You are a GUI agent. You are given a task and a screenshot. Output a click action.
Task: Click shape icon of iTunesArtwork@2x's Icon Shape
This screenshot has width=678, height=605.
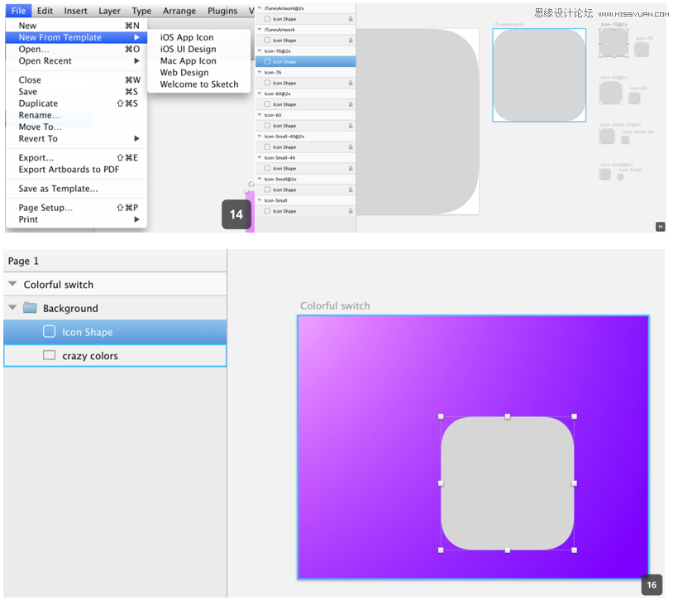pos(267,19)
